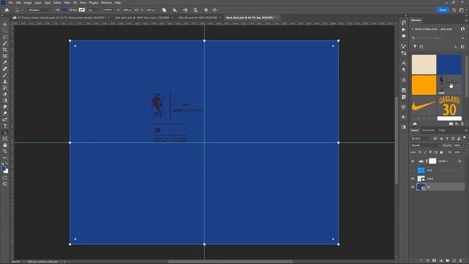The image size is (469, 264).
Task: Toggle lock transparent pixels
Action: 420,152
